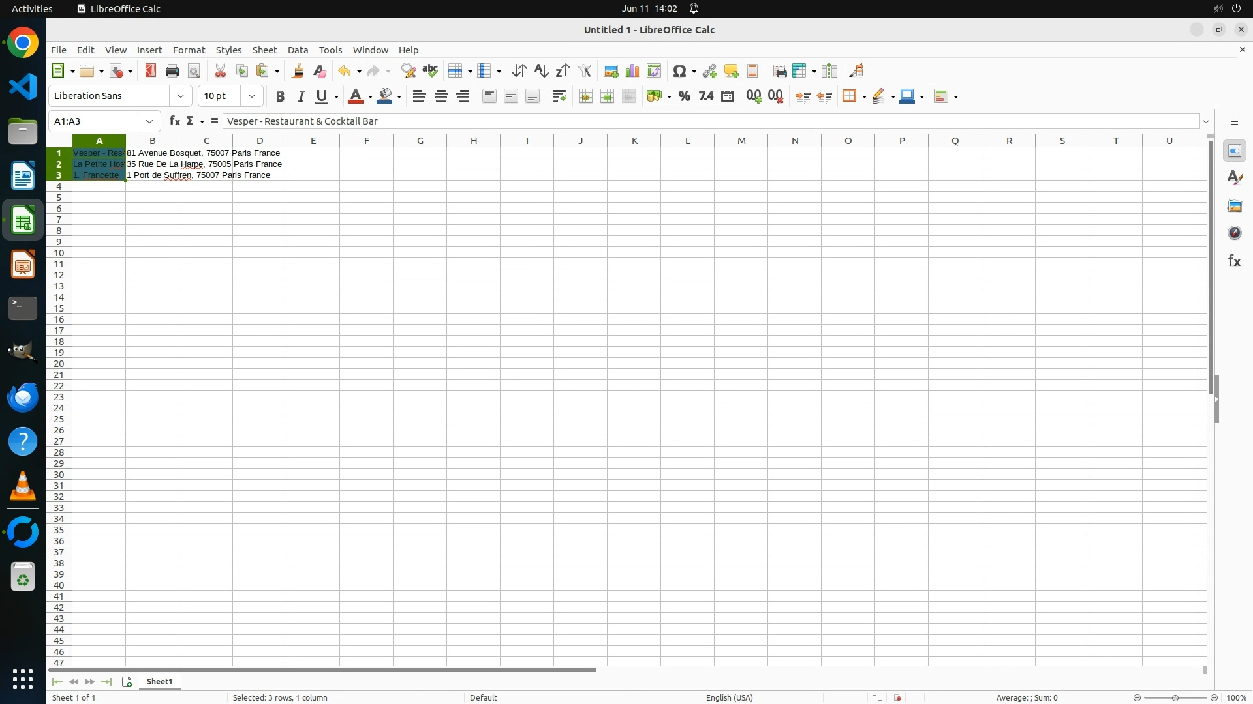Screen dimensions: 1253x704
Task: Open the font size dropdown
Action: [x=252, y=96]
